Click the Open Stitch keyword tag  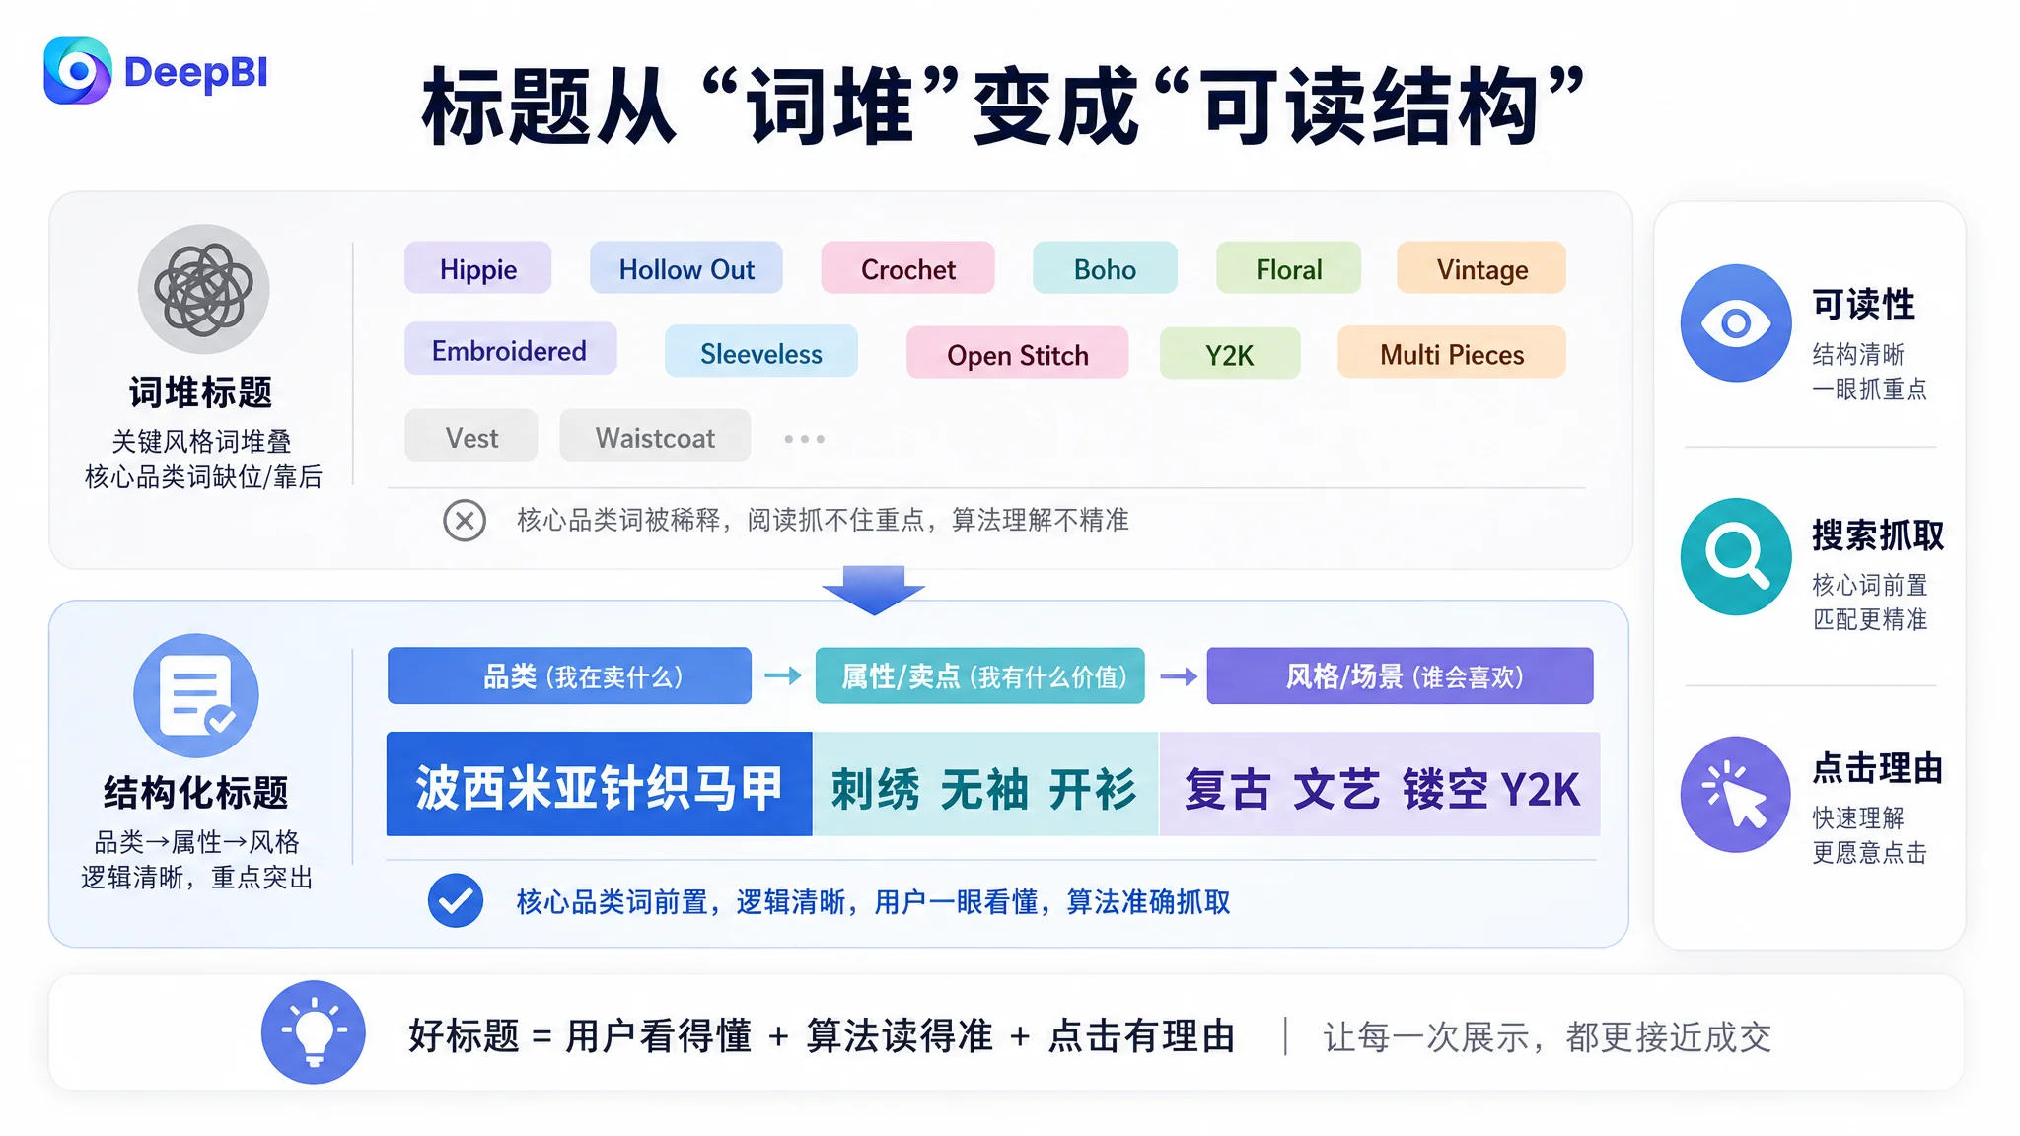click(x=1018, y=354)
